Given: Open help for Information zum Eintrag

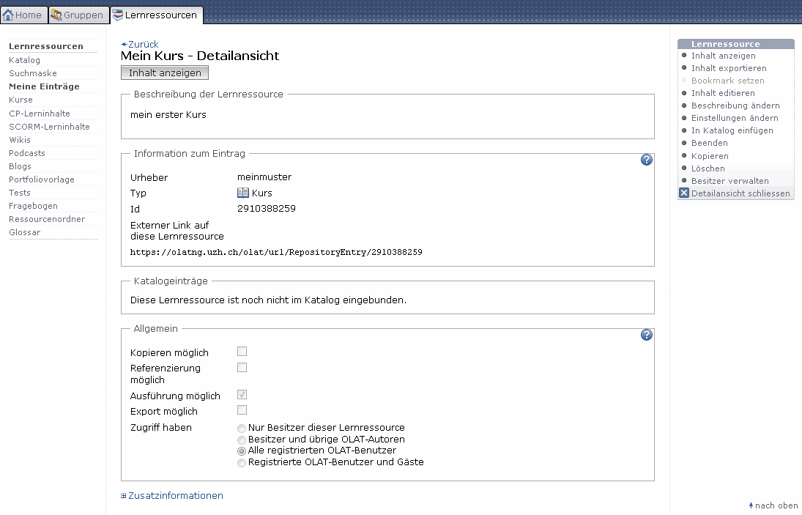Looking at the screenshot, I should (646, 160).
